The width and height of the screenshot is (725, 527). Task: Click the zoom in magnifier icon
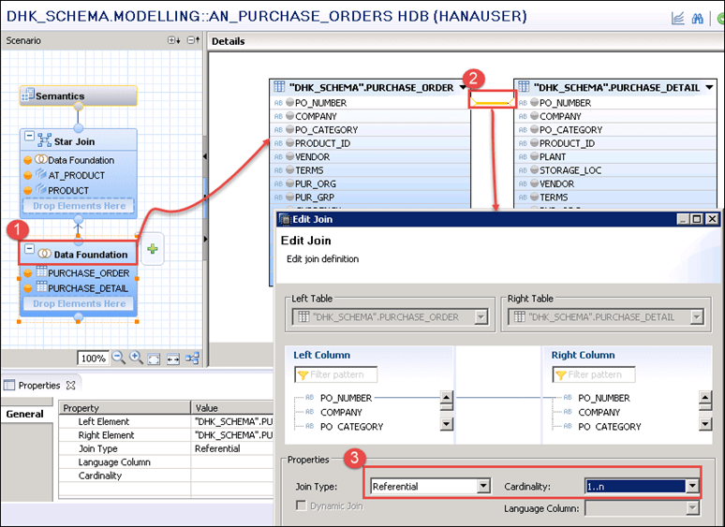point(137,358)
